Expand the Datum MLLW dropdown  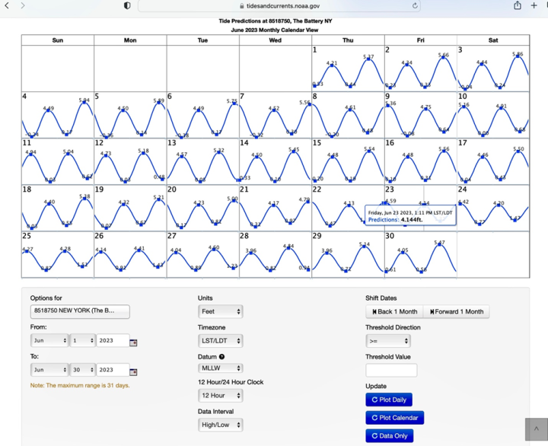(220, 368)
